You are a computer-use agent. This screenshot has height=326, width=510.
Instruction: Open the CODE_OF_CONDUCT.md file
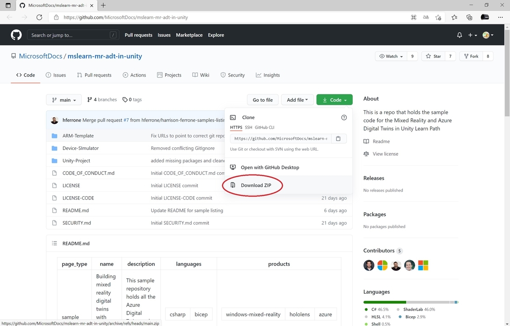click(88, 173)
